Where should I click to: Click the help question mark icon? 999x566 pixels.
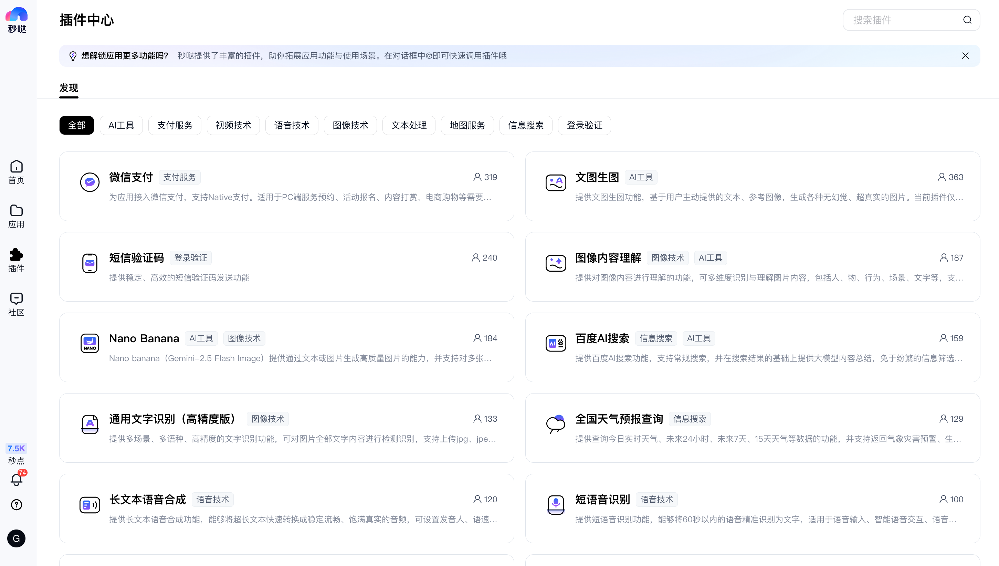(16, 505)
